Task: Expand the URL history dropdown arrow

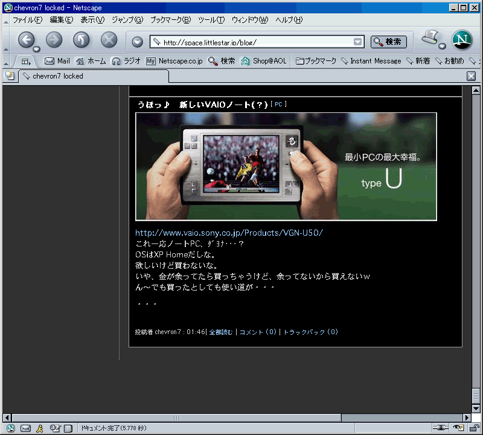Action: [x=357, y=42]
